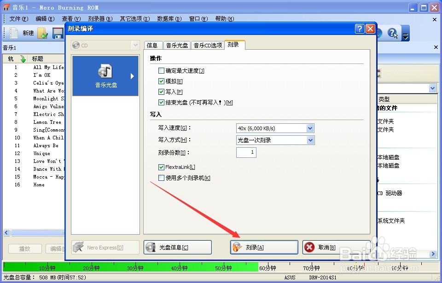Click the red X icon on 取消 button
Image resolution: width=442 pixels, height=283 pixels.
point(309,247)
